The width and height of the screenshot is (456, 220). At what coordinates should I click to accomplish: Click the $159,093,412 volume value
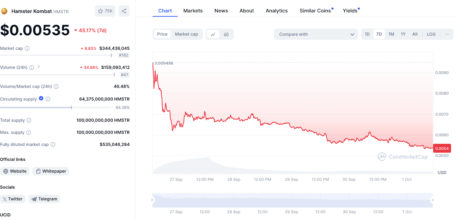[x=115, y=67]
